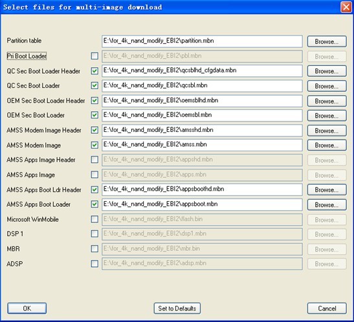Browse for the qcsbl.mbn file
This screenshot has width=354, height=322.
pyautogui.click(x=327, y=86)
